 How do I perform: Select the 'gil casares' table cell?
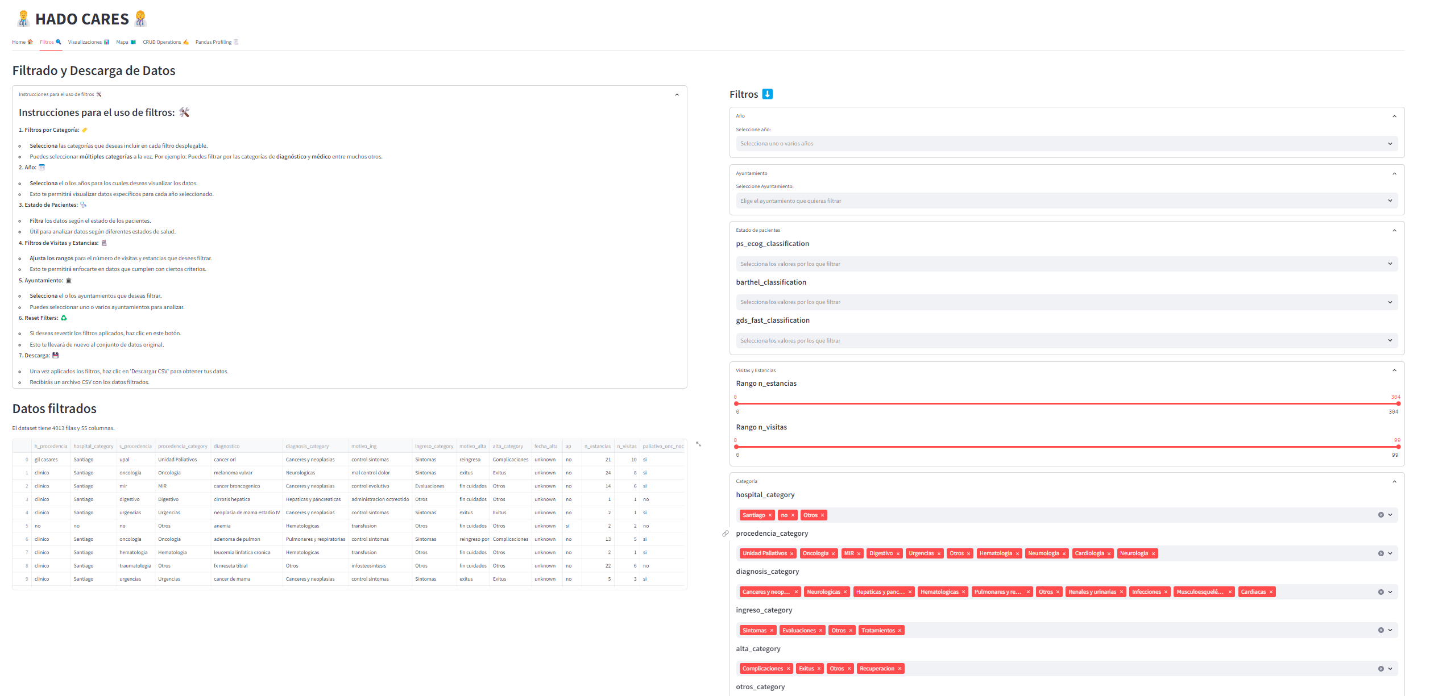click(x=51, y=460)
